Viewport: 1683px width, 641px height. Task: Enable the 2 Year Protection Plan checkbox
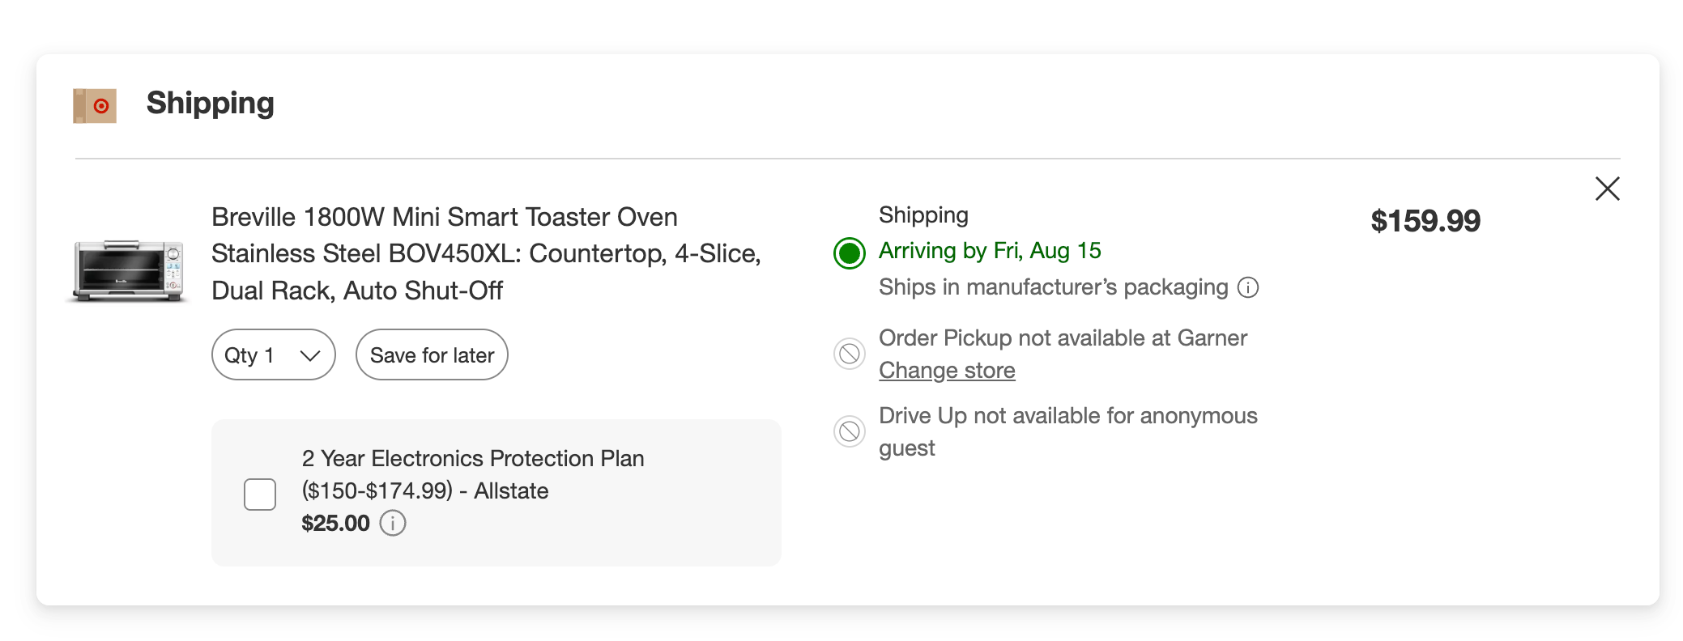pyautogui.click(x=260, y=494)
